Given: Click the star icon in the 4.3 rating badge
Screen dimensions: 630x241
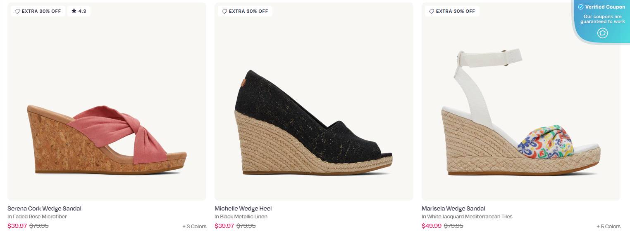Looking at the screenshot, I should (73, 11).
